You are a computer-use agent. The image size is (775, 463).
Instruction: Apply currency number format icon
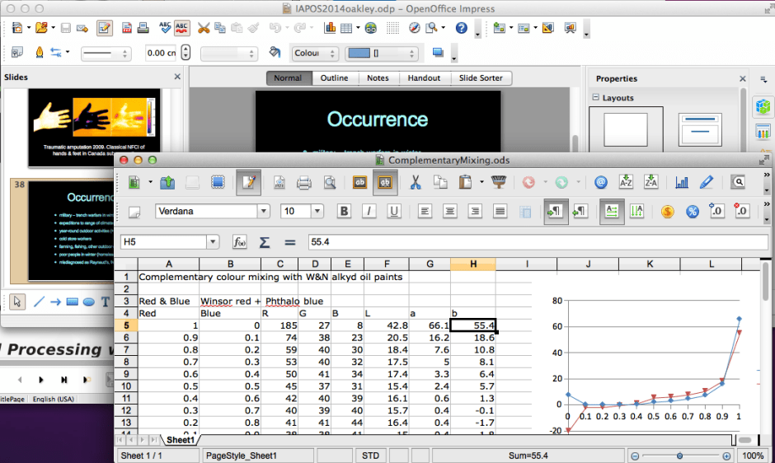(x=668, y=212)
